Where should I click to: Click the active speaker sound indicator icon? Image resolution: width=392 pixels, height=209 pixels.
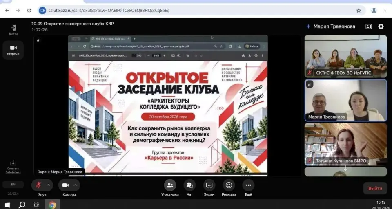click(309, 26)
